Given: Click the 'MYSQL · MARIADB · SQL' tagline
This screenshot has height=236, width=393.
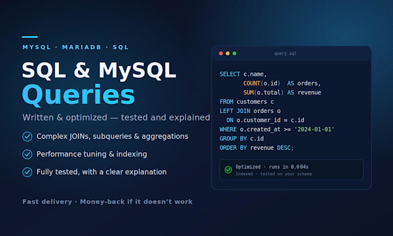Looking at the screenshot, I should coord(76,47).
